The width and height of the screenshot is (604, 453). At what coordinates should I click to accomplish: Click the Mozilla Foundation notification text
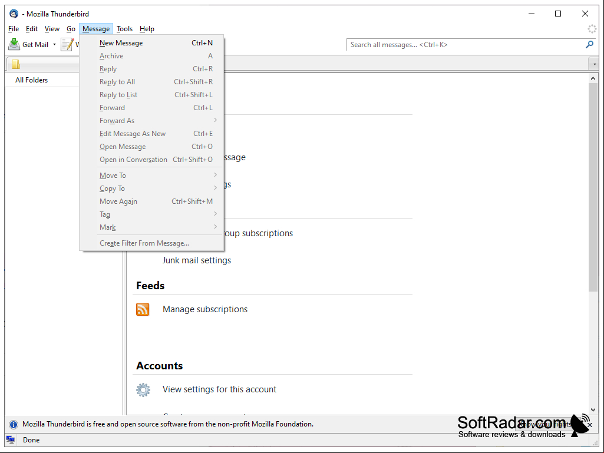click(168, 424)
